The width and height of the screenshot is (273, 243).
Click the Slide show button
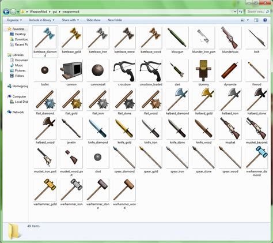click(x=93, y=20)
